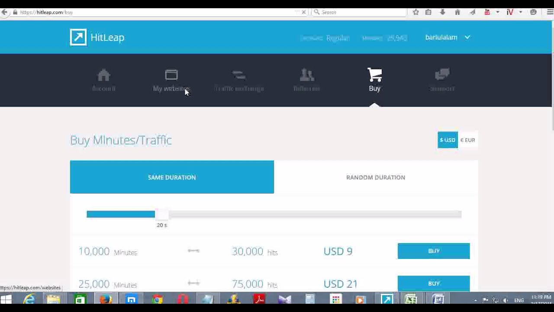Click the gray part of the duration slider track
Viewport: 554px width, 312px height.
click(315, 214)
